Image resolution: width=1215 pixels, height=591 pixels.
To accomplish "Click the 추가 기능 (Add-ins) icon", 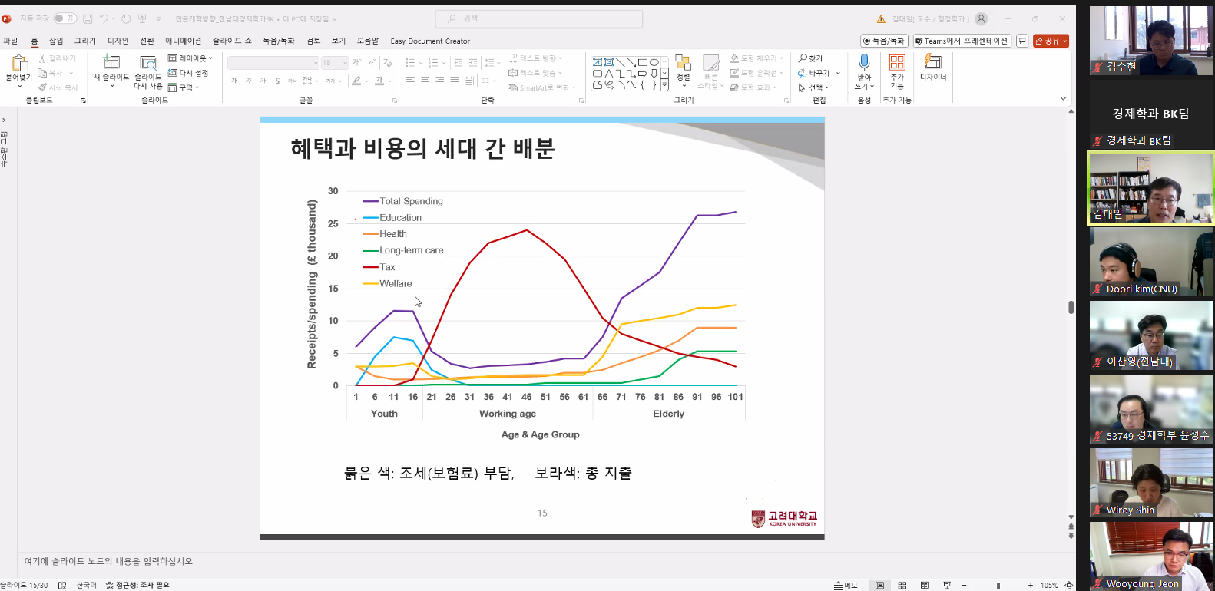I will 897,62.
